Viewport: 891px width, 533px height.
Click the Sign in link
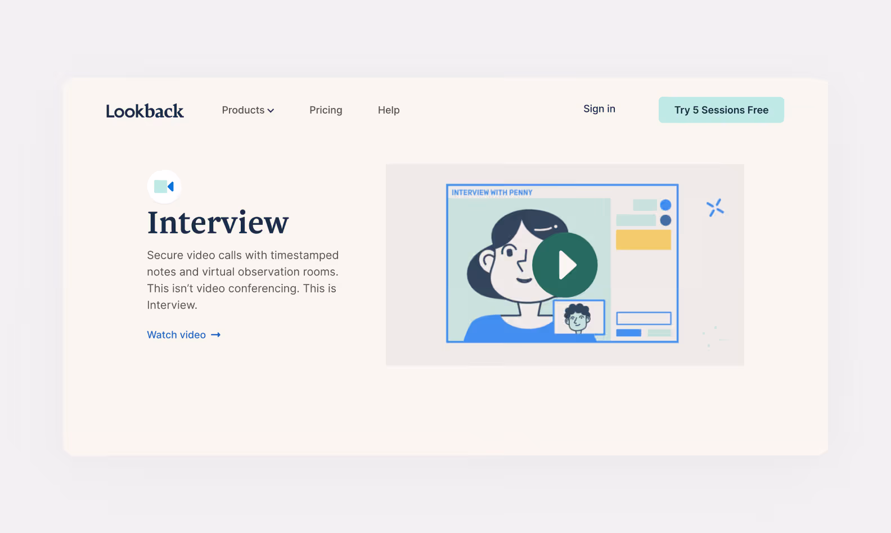point(599,109)
